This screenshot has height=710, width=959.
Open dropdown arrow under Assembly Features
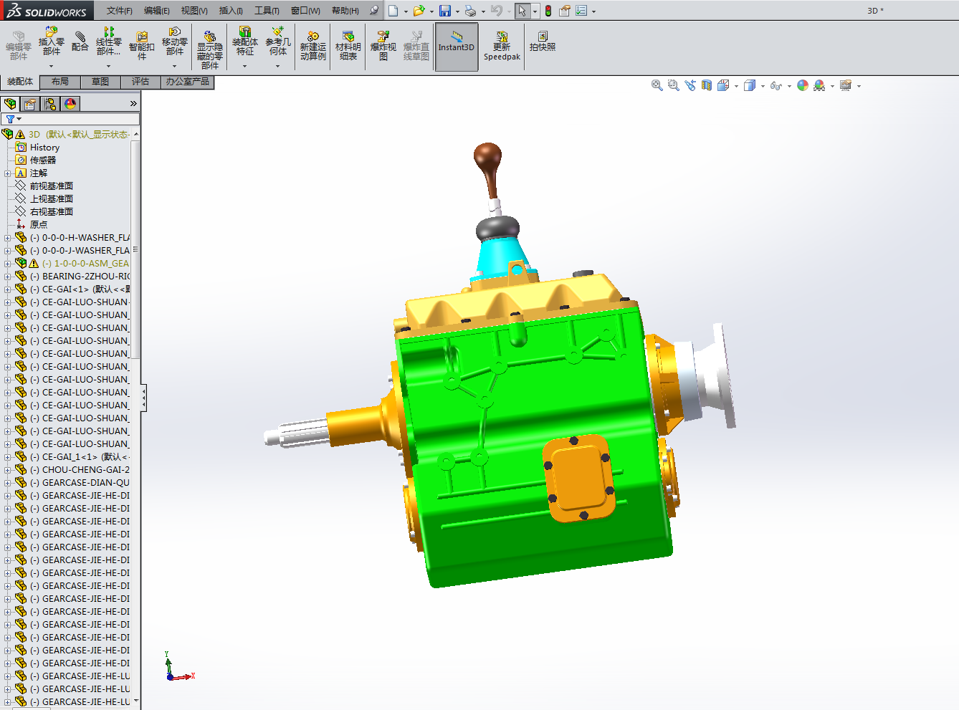(x=244, y=66)
